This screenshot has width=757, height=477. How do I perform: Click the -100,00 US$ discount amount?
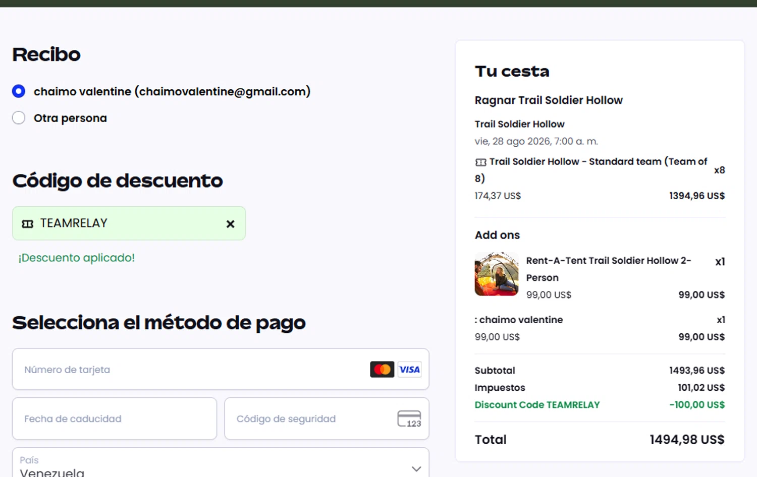[x=697, y=405]
